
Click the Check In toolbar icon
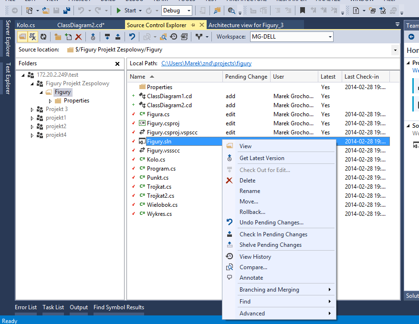117,37
